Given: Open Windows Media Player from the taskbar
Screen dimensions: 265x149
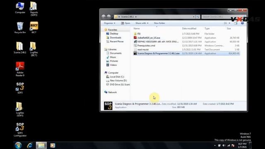Looking at the screenshot, I should [x=53, y=145].
